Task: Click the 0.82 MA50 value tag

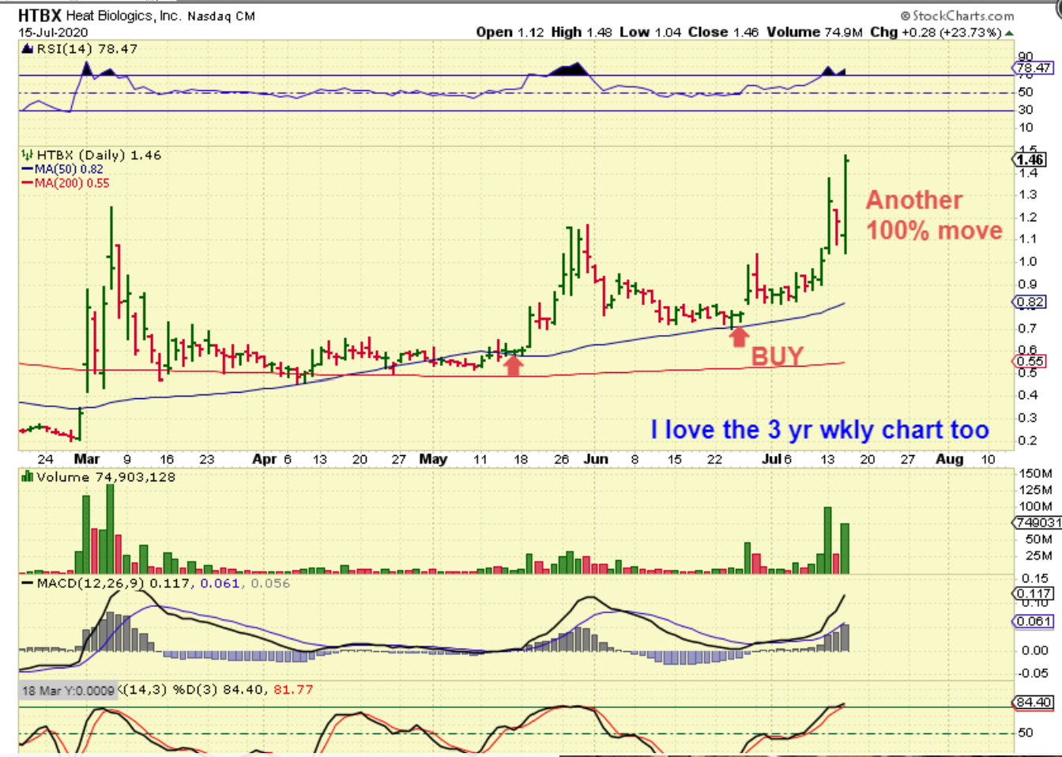Action: [x=1030, y=302]
